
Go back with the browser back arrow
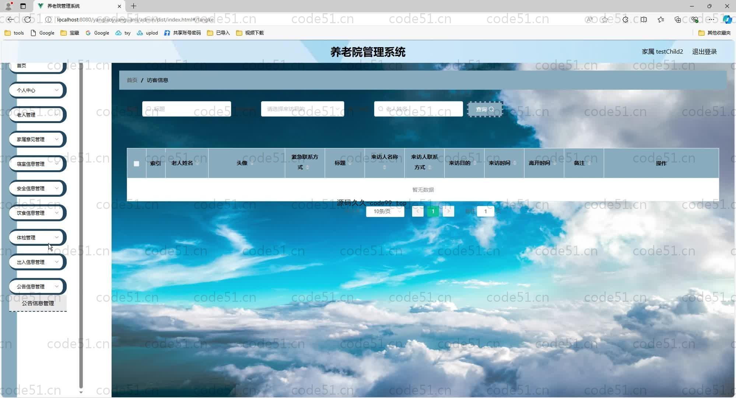tap(11, 20)
